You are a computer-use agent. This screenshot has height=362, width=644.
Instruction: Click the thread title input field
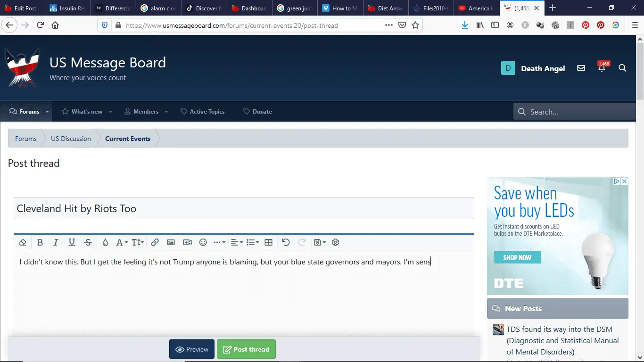(244, 208)
